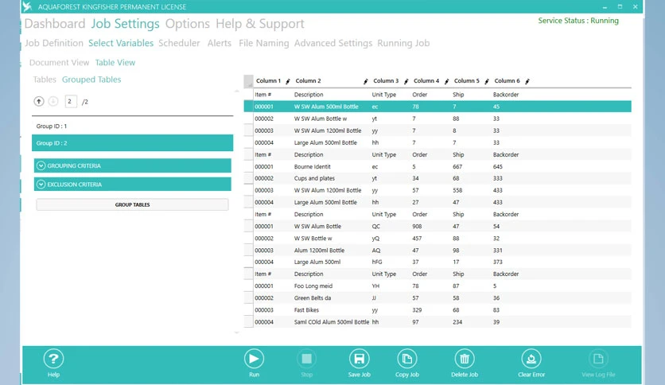The width and height of the screenshot is (665, 385).
Task: Edit Column 5 name via pencil icon
Action: coord(487,81)
